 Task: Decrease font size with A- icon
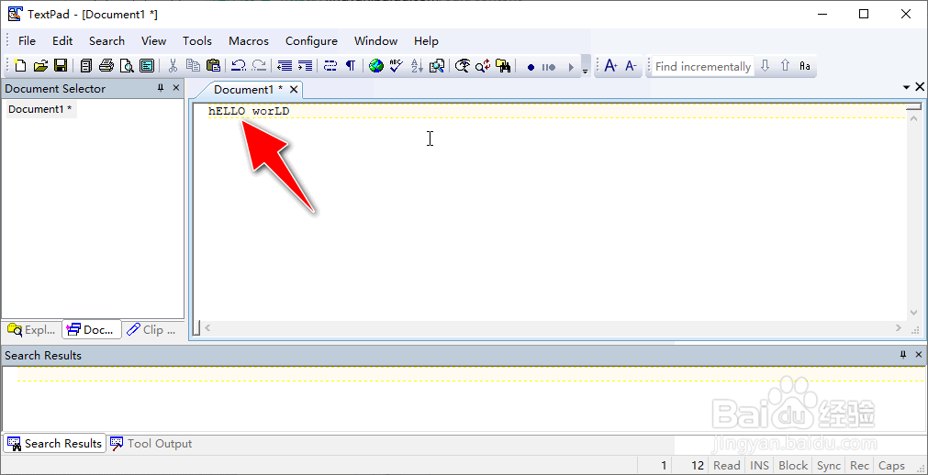631,66
